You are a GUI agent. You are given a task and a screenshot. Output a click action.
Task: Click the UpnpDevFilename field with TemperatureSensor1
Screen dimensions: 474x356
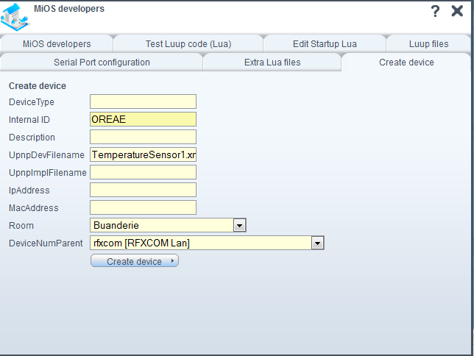pyautogui.click(x=143, y=154)
